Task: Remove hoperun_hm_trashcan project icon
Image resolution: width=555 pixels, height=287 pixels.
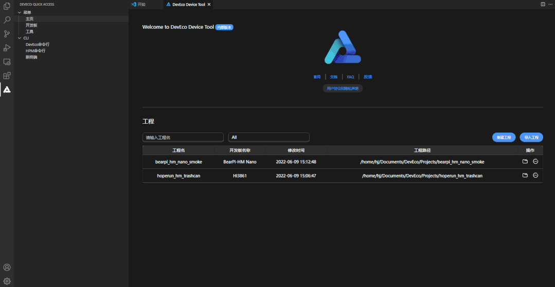Action: pos(535,175)
